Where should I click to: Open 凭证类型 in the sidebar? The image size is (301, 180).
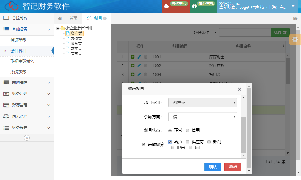pyautogui.click(x=19, y=40)
